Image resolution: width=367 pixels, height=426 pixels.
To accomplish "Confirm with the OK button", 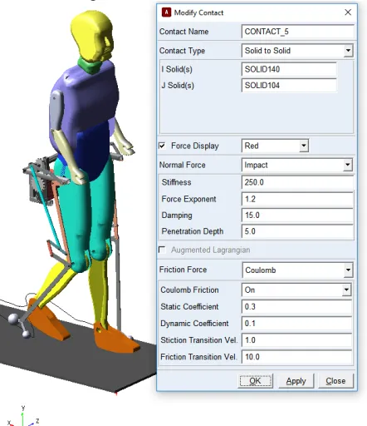I will pyautogui.click(x=255, y=381).
